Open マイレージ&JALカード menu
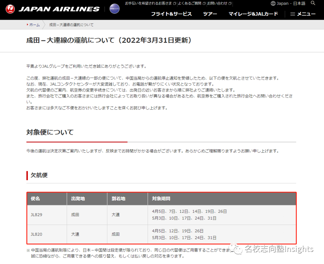The image size is (324, 264). pyautogui.click(x=253, y=14)
